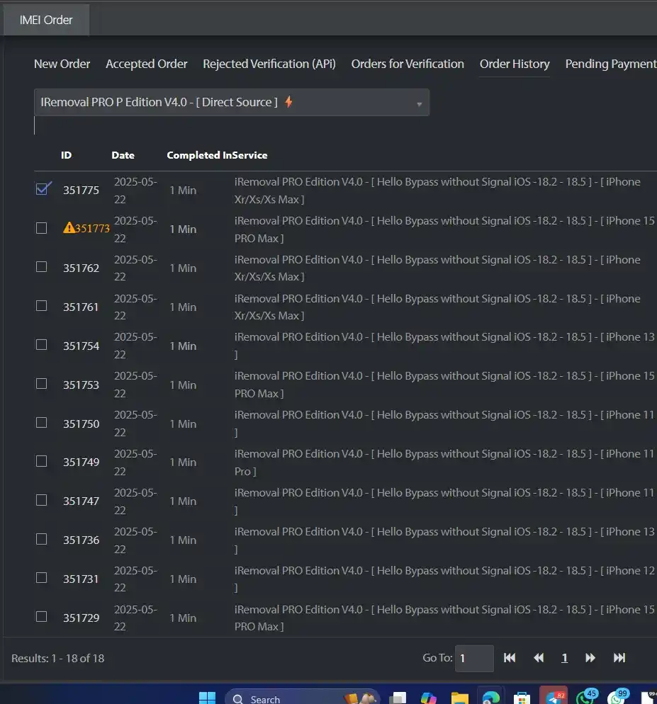The image size is (657, 704).
Task: Go to the next results page
Action: [590, 658]
